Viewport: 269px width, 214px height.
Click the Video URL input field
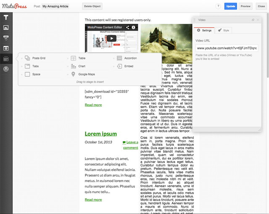click(x=227, y=48)
